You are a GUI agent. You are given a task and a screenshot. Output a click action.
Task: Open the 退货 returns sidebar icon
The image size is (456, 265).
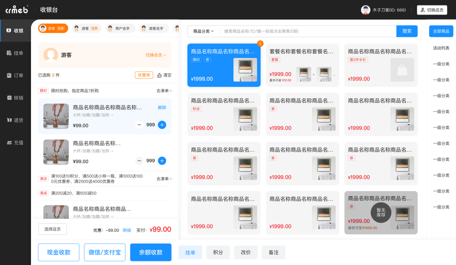pyautogui.click(x=9, y=120)
